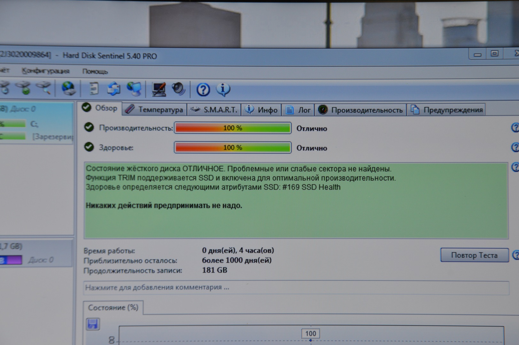Open the Производительность tab

point(361,110)
